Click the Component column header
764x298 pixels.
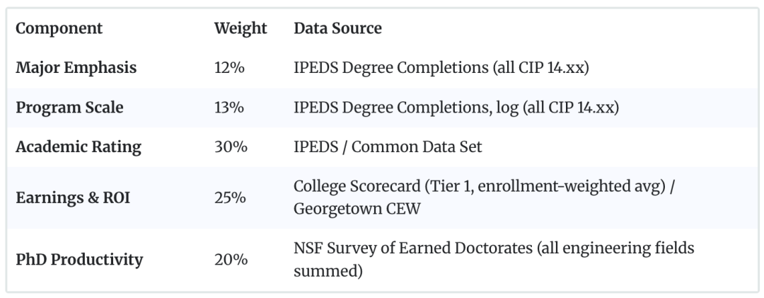(59, 28)
